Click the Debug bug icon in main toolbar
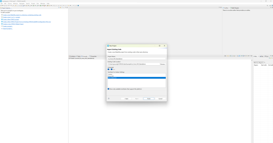The image size is (273, 143). [x=37, y=5]
